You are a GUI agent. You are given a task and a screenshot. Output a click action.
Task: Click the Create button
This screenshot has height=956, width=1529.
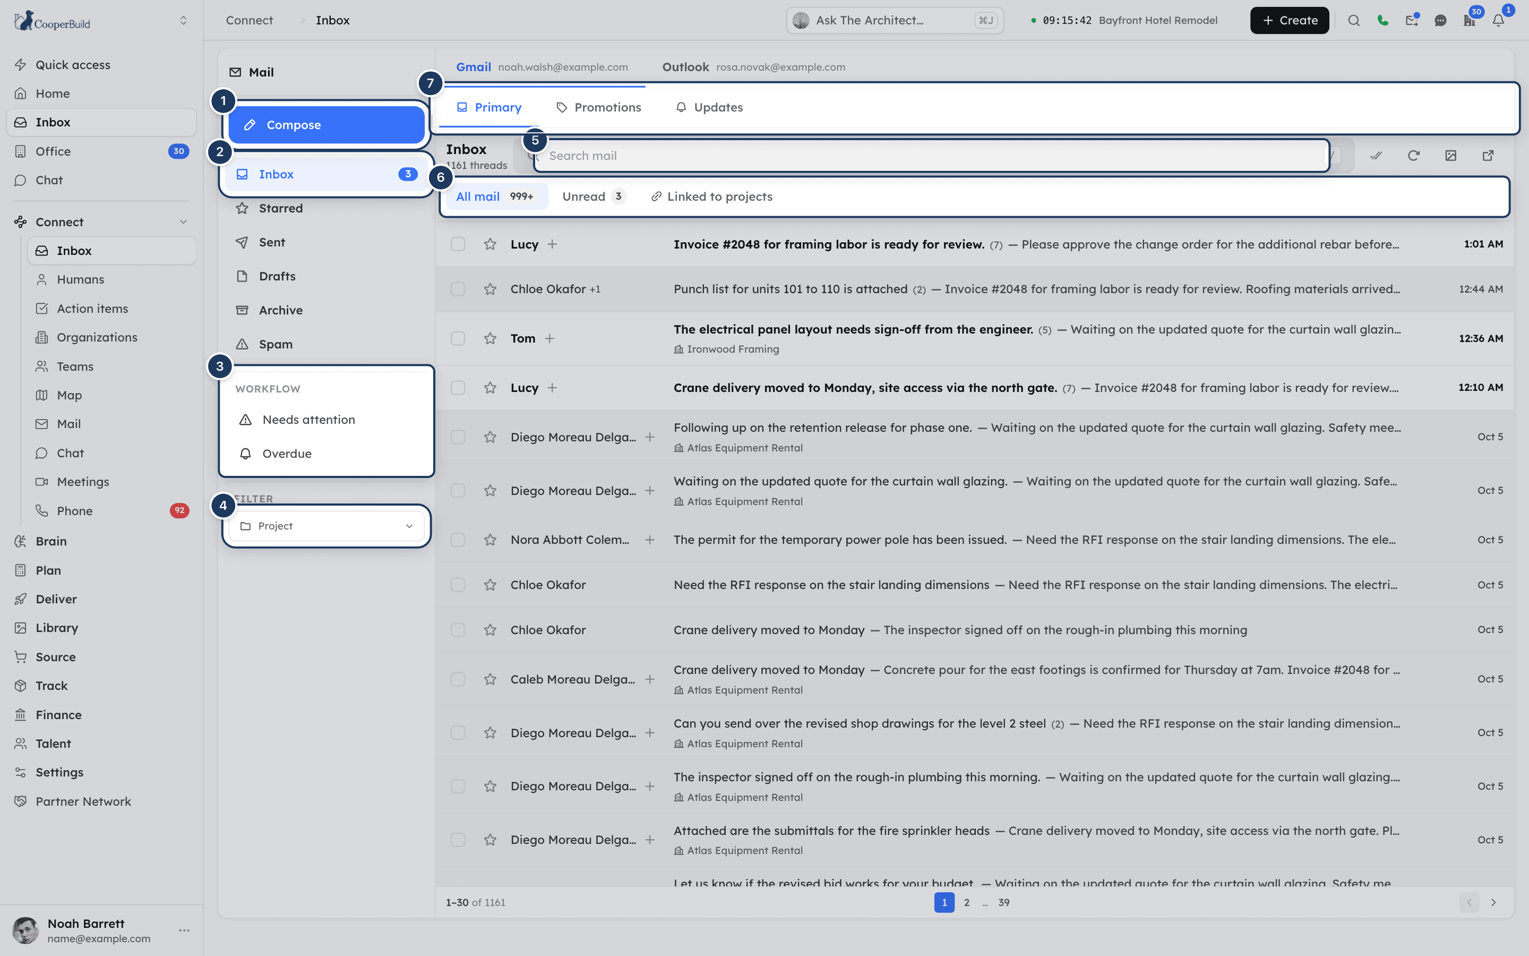pyautogui.click(x=1289, y=20)
